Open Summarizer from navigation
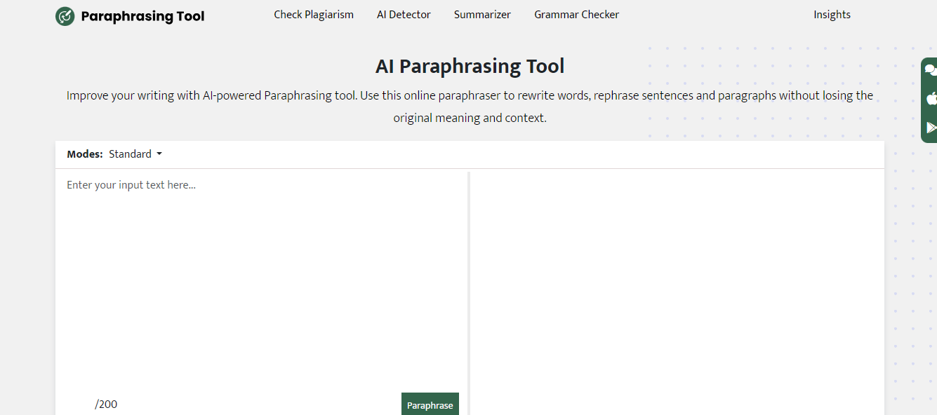The image size is (937, 415). coord(482,15)
